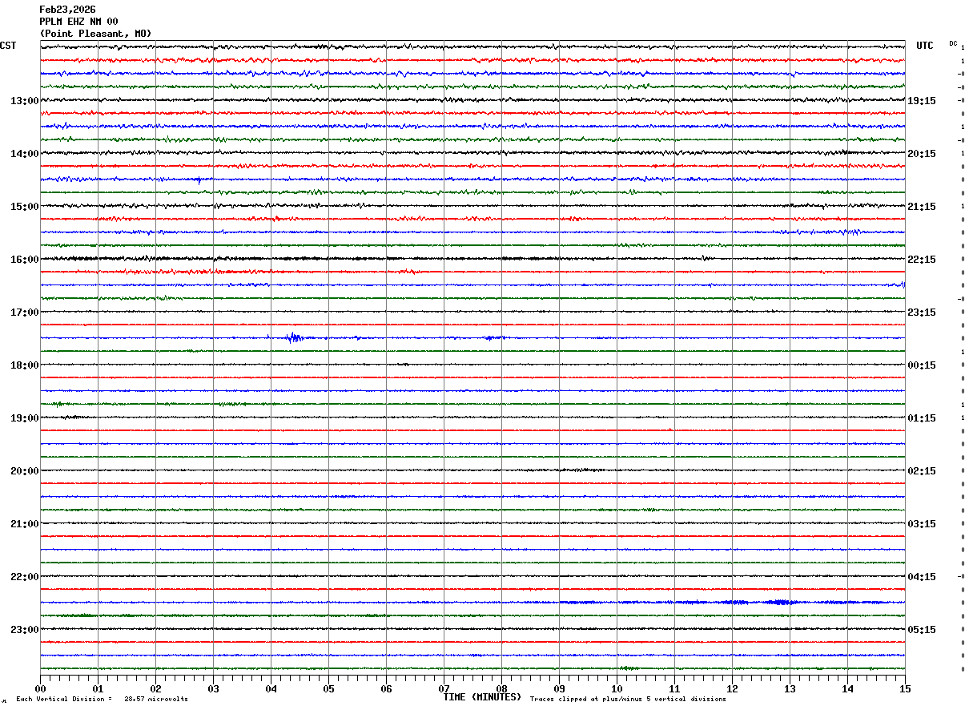Click the 19:15 UTC time label
The image size is (969, 710).
point(921,101)
